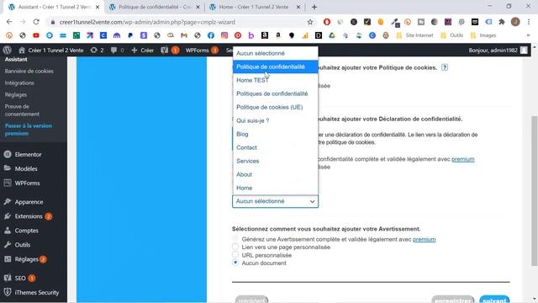Open the PayPal bookmark
The width and height of the screenshot is (538, 303).
click(x=130, y=35)
